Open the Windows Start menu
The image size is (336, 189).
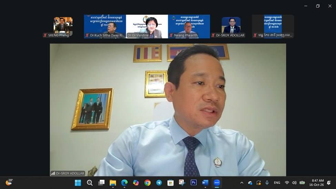click(78, 183)
